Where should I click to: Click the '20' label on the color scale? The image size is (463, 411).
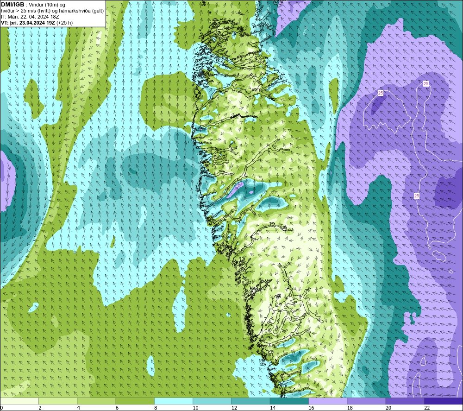[x=388, y=408]
